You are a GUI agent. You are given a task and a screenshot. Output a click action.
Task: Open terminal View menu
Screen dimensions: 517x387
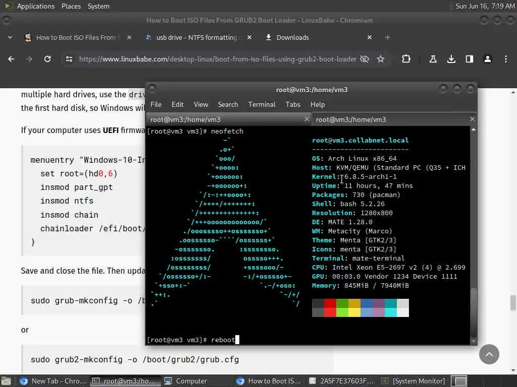pyautogui.click(x=201, y=104)
